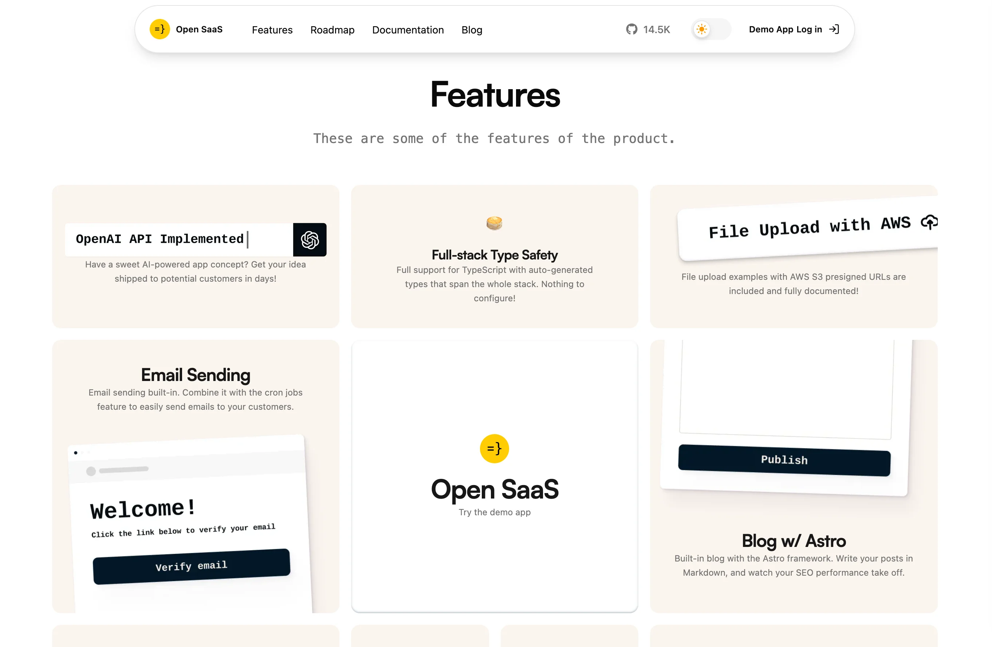This screenshot has width=992, height=647.
Task: Click the 14.5K star count
Action: [657, 29]
